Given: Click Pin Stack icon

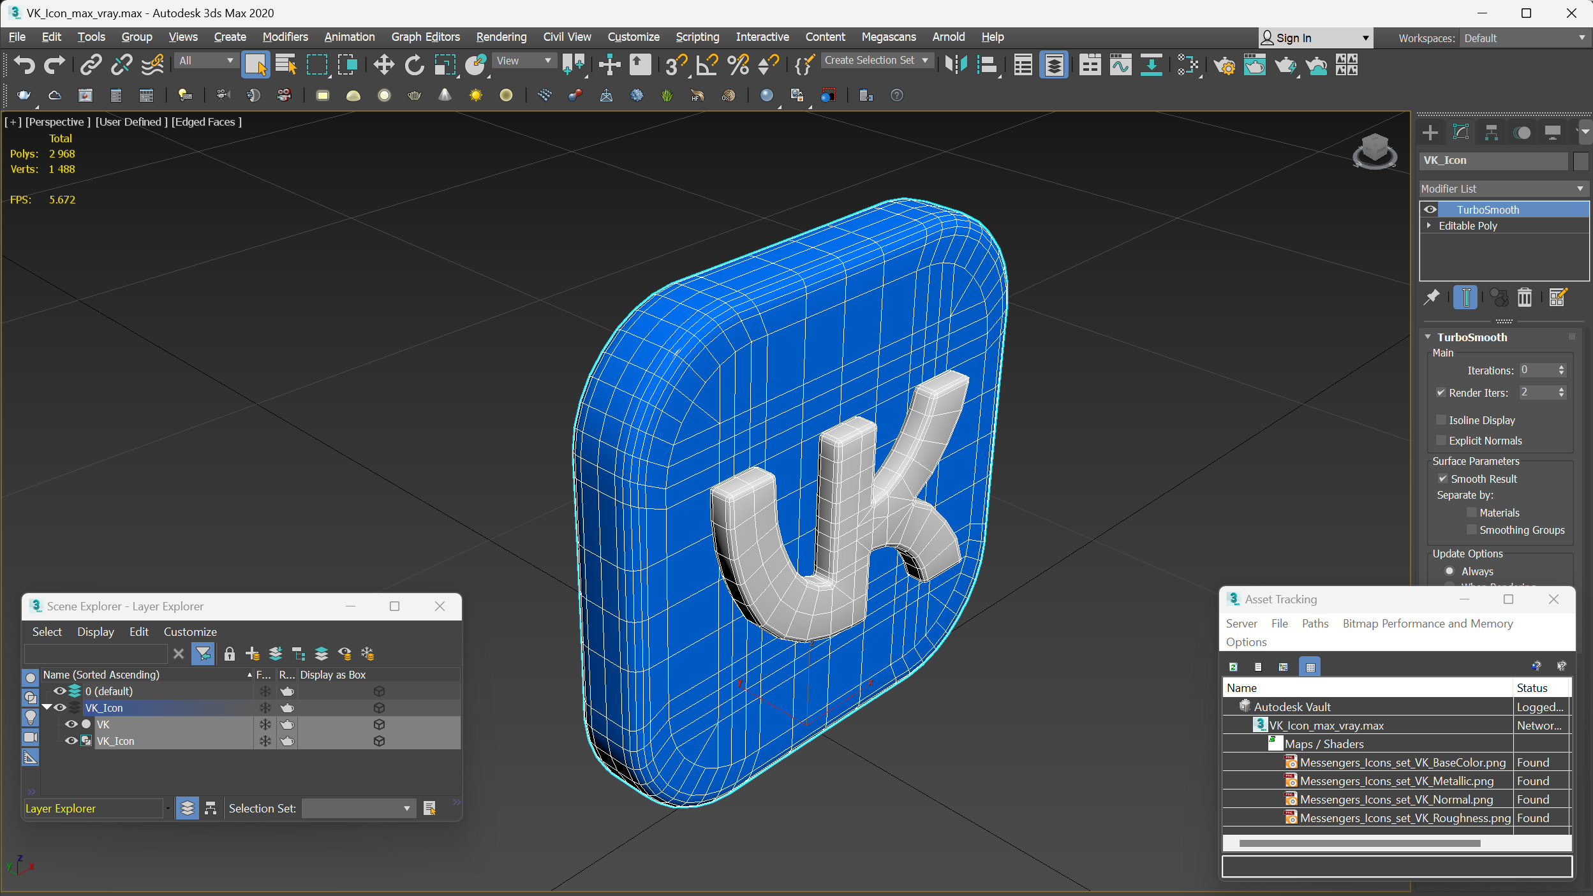Looking at the screenshot, I should click(1432, 297).
